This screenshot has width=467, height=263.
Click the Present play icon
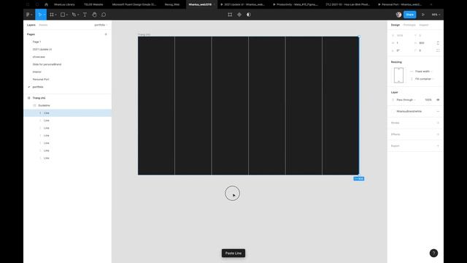[x=423, y=15]
